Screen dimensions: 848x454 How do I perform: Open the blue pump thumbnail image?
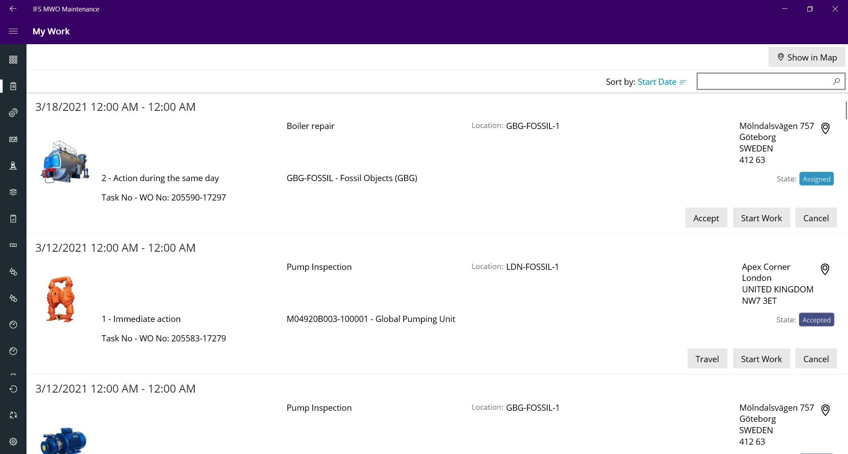(63, 440)
